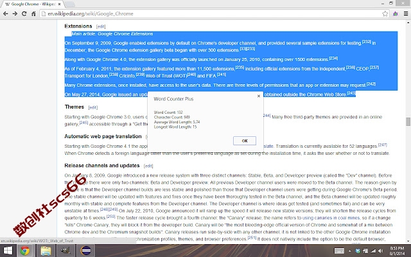The width and height of the screenshot is (411, 257).
Task: Open the Word Counter Plus extension icon
Action: pyautogui.click(x=396, y=13)
